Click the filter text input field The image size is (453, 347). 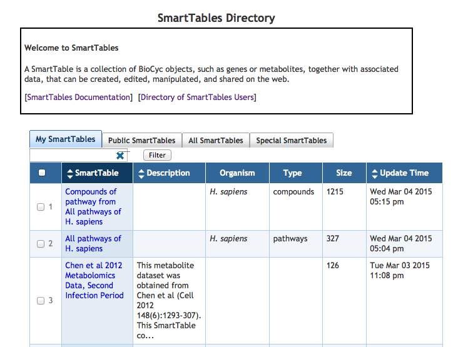[x=71, y=155]
